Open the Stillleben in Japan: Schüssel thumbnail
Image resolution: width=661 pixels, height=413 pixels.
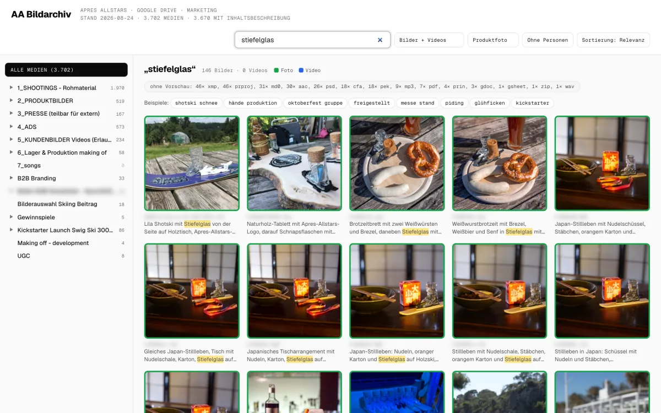(602, 291)
